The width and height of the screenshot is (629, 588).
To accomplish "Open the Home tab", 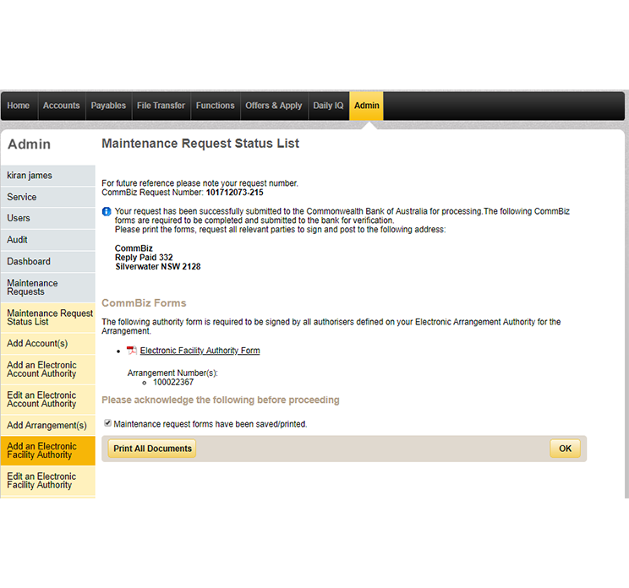I will 19,106.
